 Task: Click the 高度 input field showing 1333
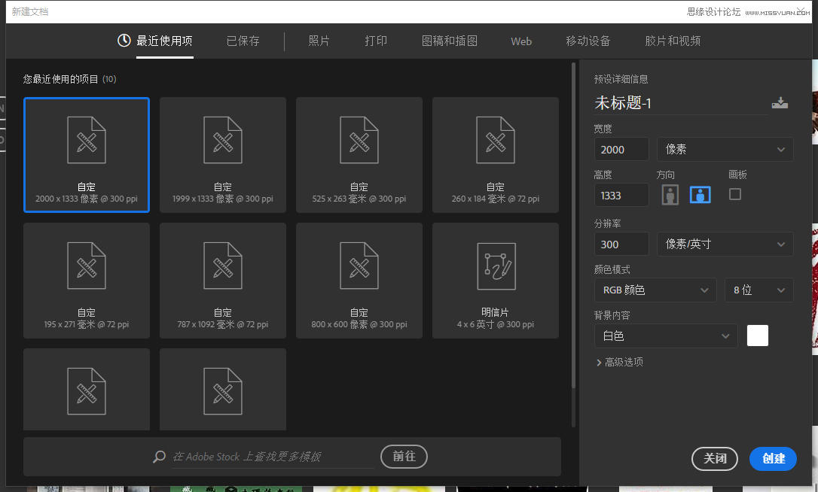point(621,195)
